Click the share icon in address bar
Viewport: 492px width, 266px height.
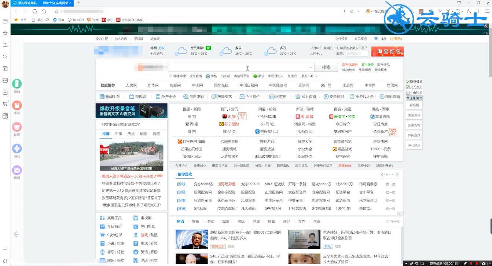352,11
